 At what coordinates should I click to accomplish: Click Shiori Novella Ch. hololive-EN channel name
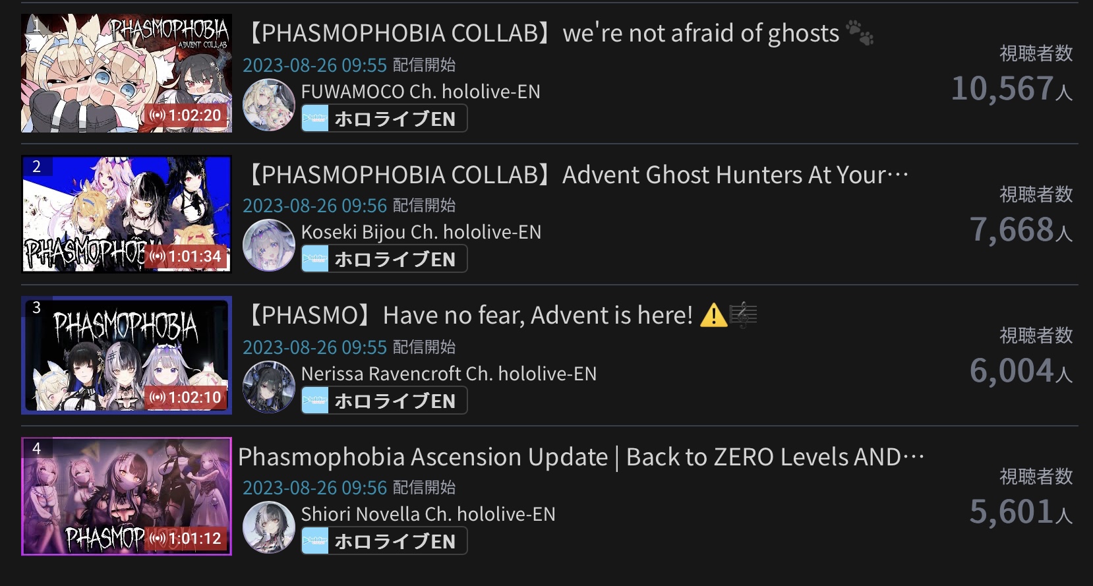[x=428, y=514]
